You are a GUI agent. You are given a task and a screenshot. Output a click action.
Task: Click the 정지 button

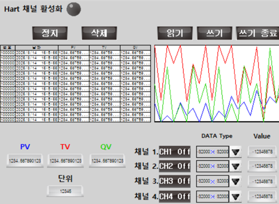point(50,33)
